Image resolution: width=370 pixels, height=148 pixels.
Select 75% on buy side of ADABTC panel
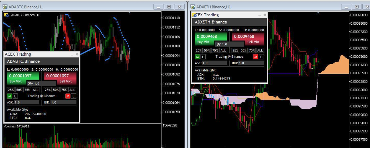[x=27, y=90]
